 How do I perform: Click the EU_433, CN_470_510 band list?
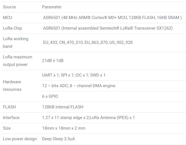point(88,42)
